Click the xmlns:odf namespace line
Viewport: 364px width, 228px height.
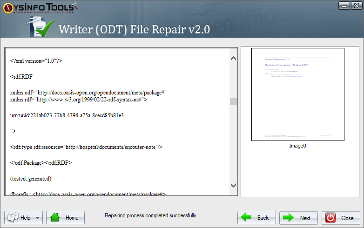tap(88, 93)
